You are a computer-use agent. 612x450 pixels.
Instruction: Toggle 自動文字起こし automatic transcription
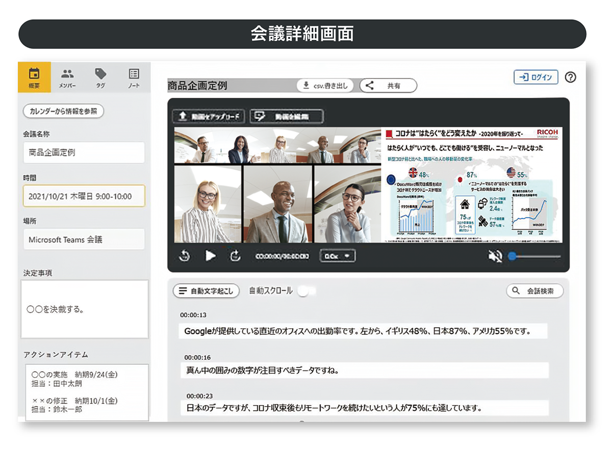tap(206, 291)
